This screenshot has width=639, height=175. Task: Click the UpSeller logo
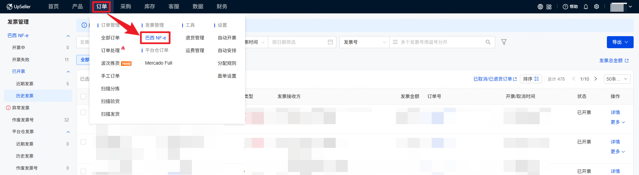click(19, 7)
